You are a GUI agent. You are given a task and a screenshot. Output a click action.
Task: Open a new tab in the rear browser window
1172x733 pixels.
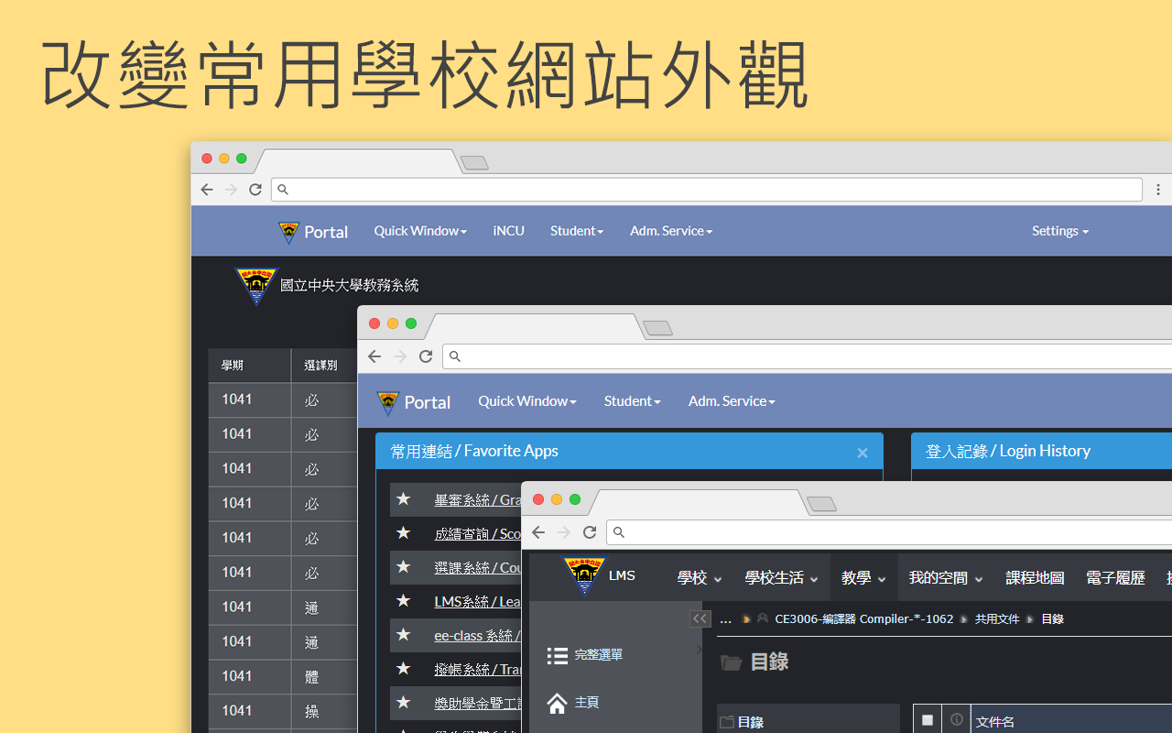tap(474, 163)
